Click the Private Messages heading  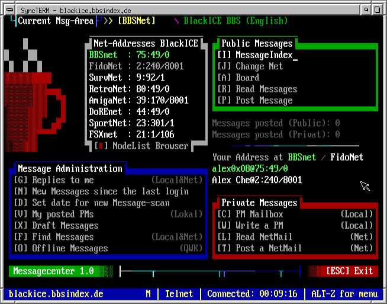click(259, 203)
